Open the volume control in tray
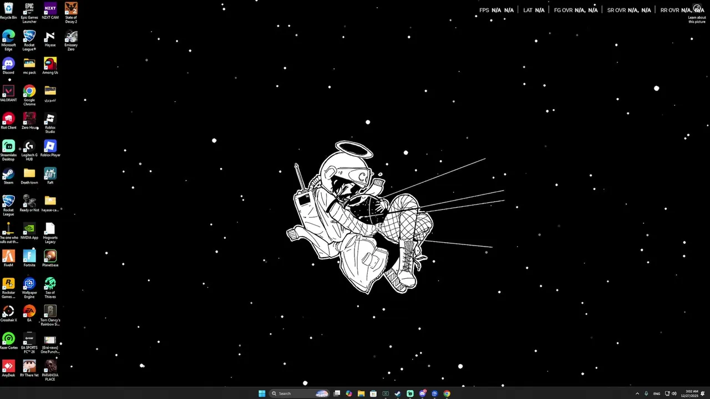This screenshot has width=710, height=399. [674, 393]
